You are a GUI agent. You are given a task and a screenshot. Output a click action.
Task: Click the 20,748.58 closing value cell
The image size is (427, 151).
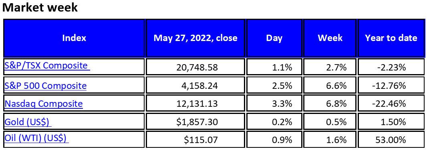195,67
